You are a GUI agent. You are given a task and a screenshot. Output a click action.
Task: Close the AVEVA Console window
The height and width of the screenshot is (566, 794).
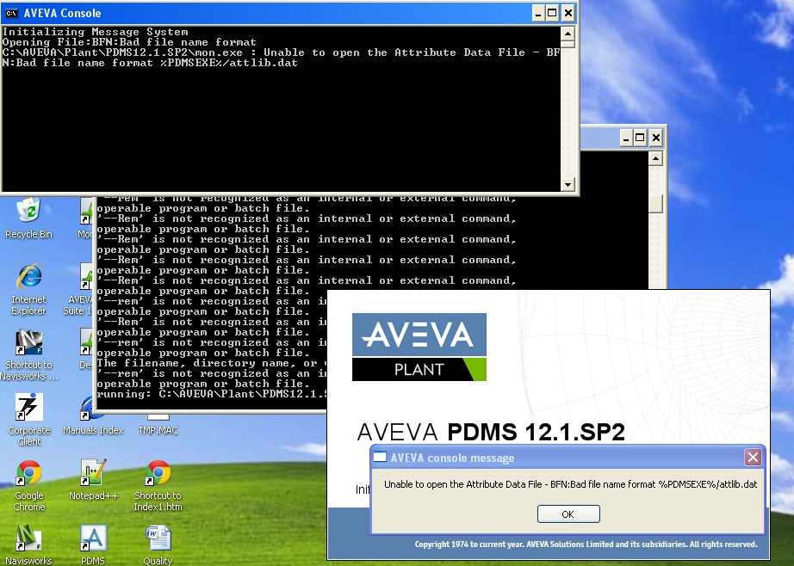coord(568,13)
